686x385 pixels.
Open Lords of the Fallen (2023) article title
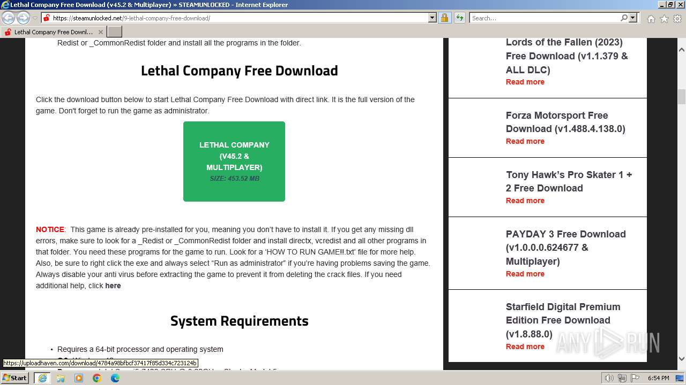click(x=567, y=56)
